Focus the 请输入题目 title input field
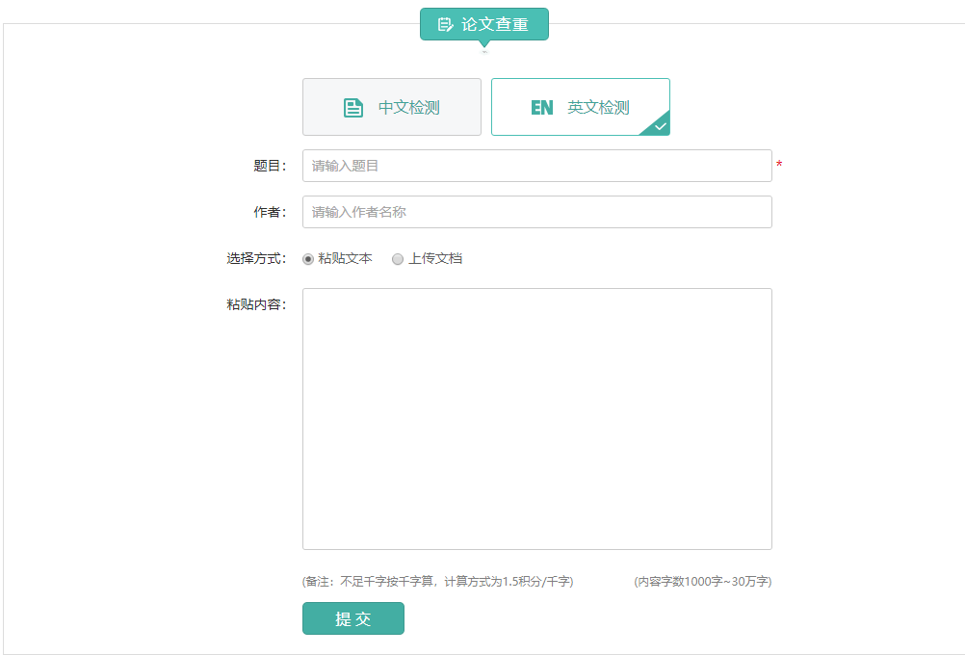Viewport: 965px width, 655px height. coord(536,166)
